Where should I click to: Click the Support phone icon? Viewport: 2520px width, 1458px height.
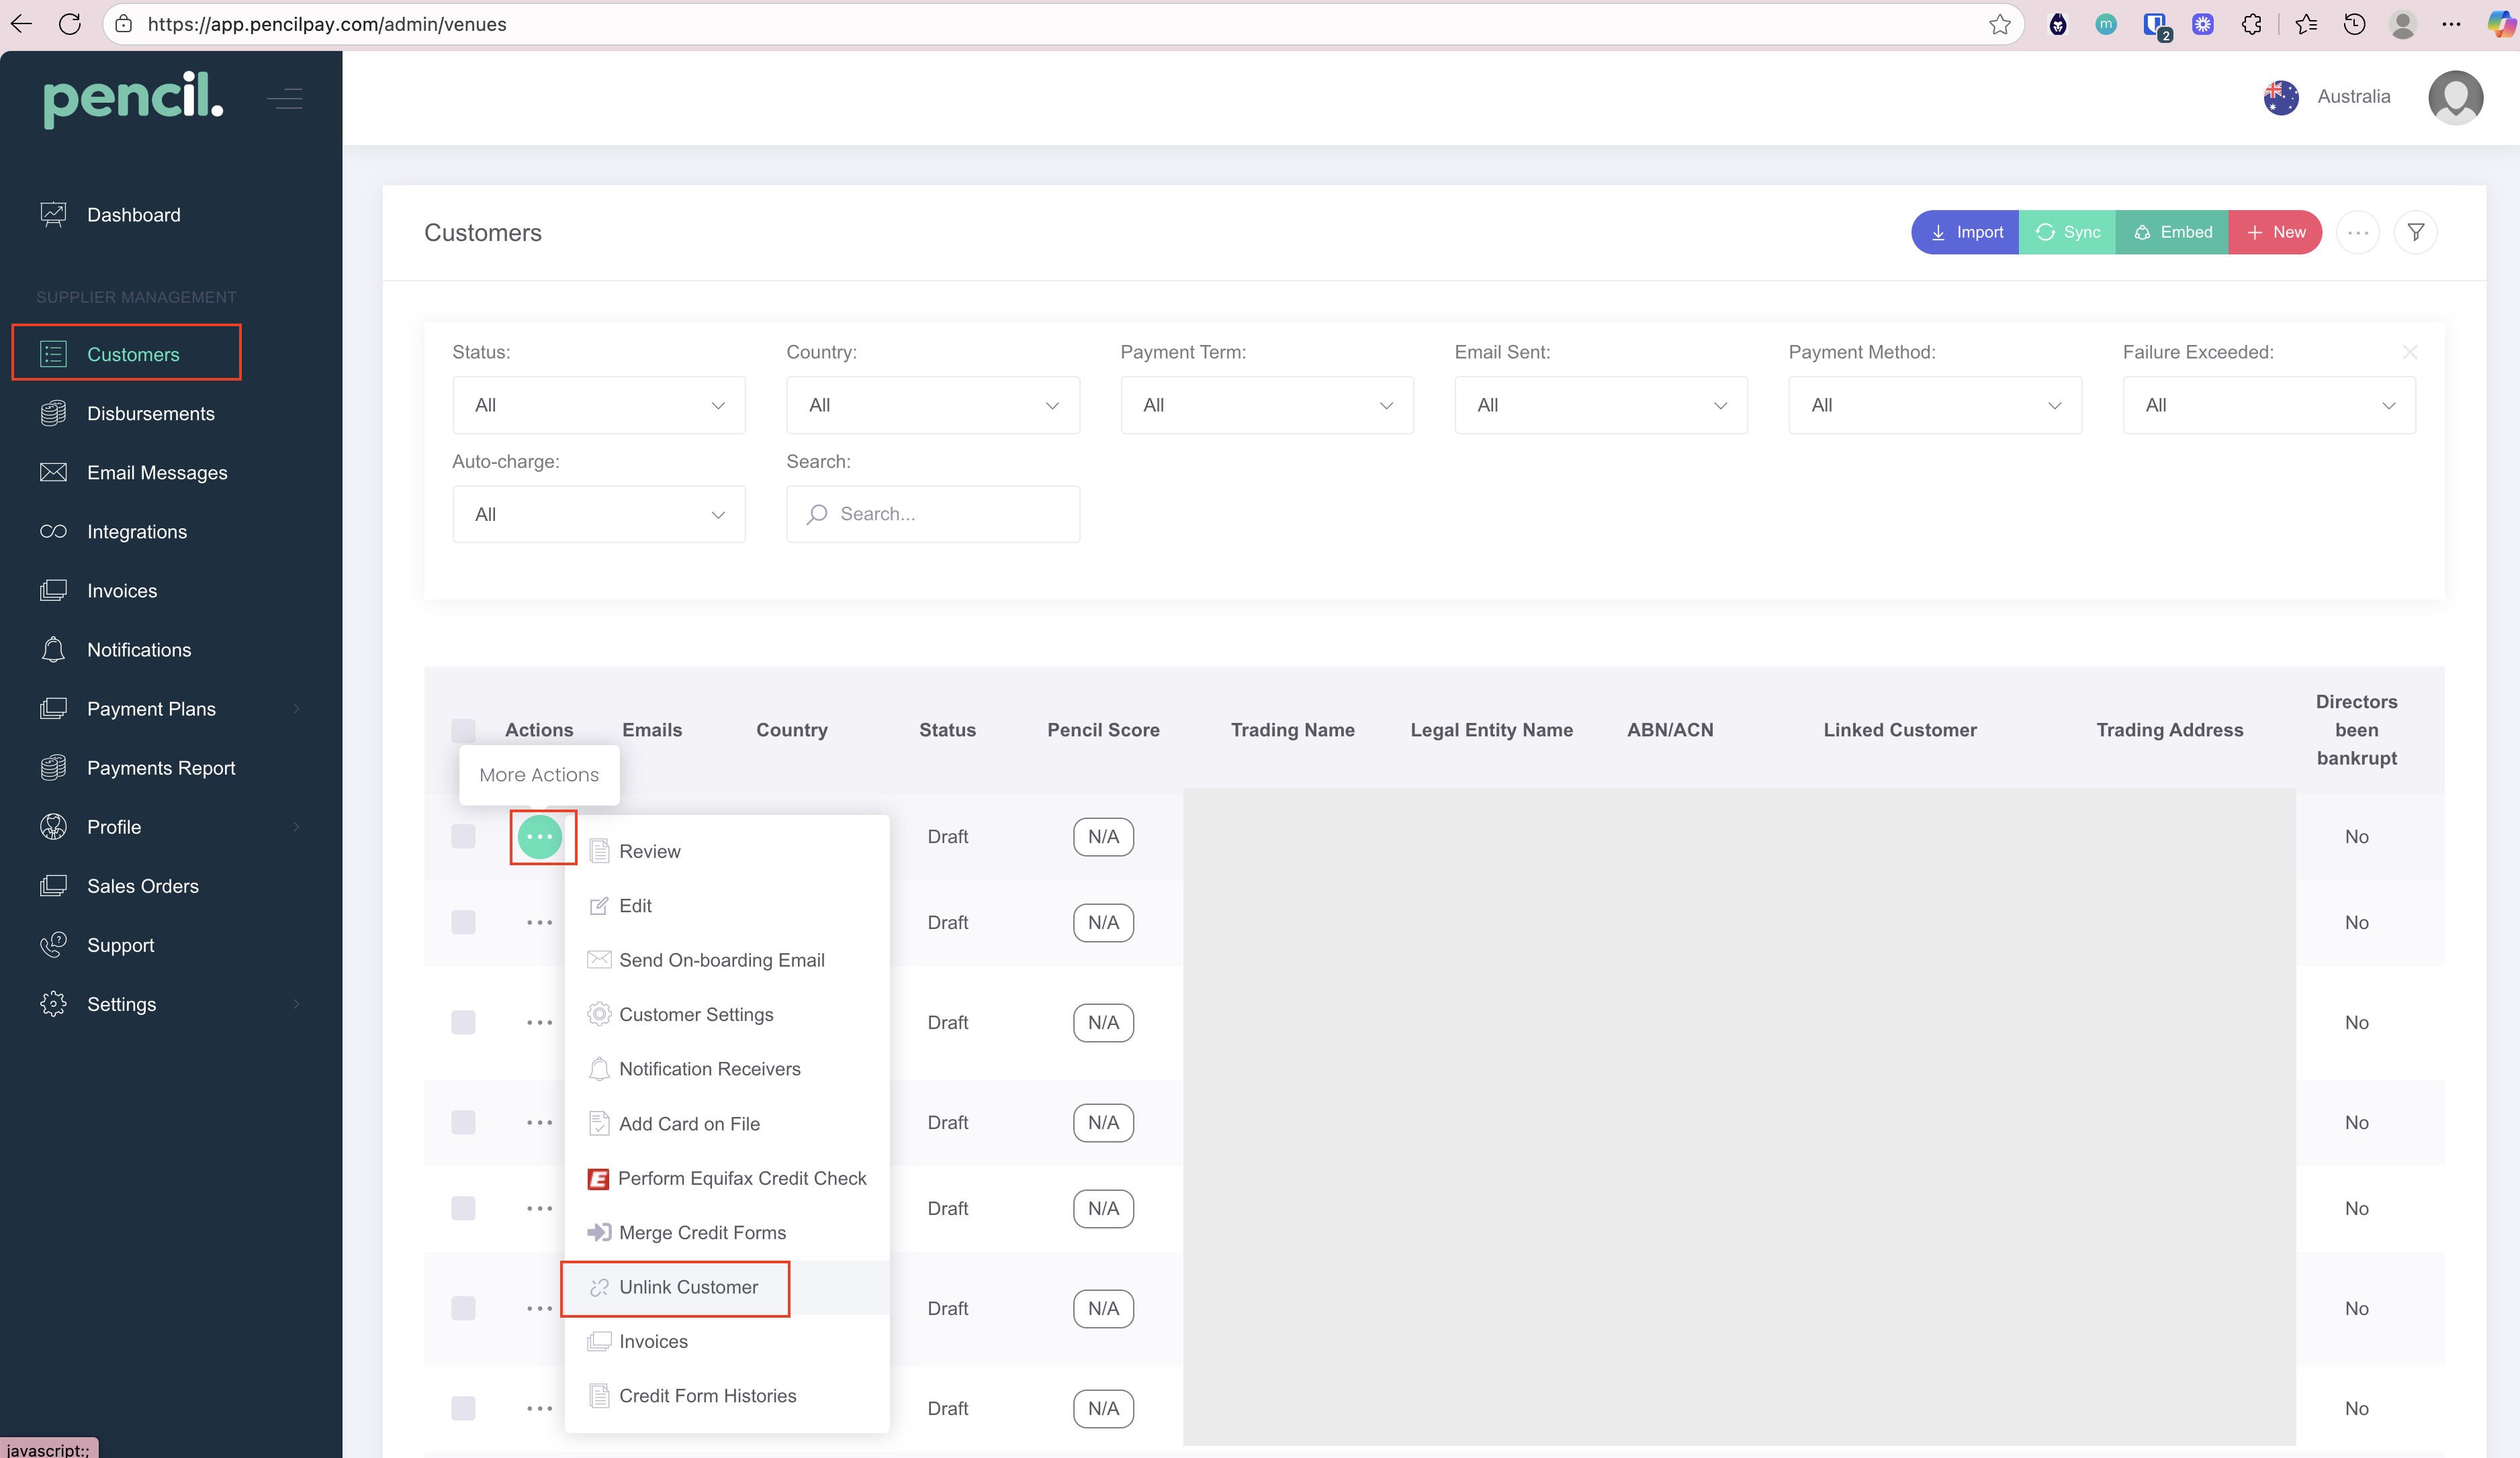click(53, 944)
